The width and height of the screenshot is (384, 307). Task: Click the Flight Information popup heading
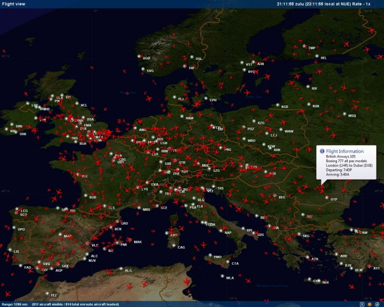tap(345, 151)
